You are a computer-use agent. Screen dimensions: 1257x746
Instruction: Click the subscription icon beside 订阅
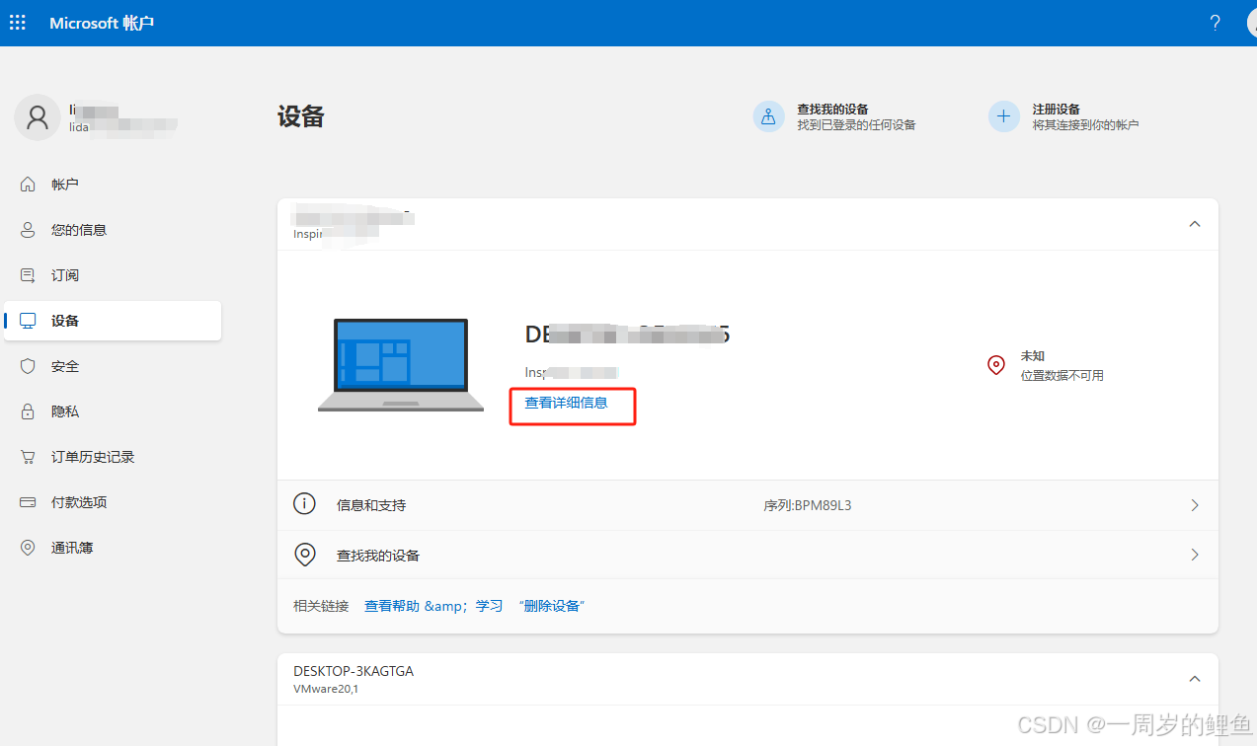(28, 275)
